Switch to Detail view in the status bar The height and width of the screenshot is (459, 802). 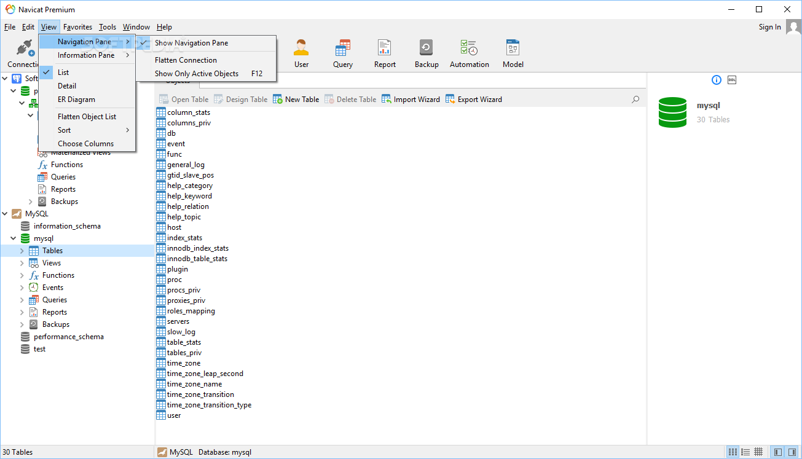[745, 452]
